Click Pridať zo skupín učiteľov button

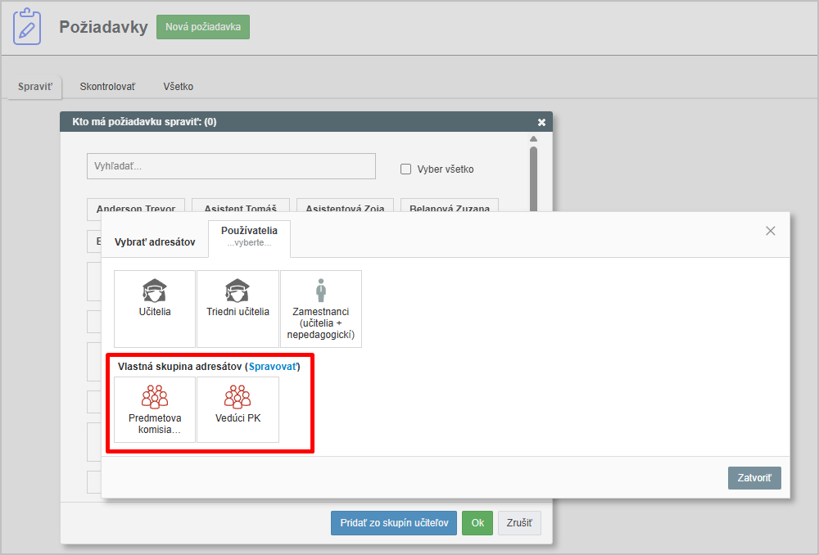394,523
